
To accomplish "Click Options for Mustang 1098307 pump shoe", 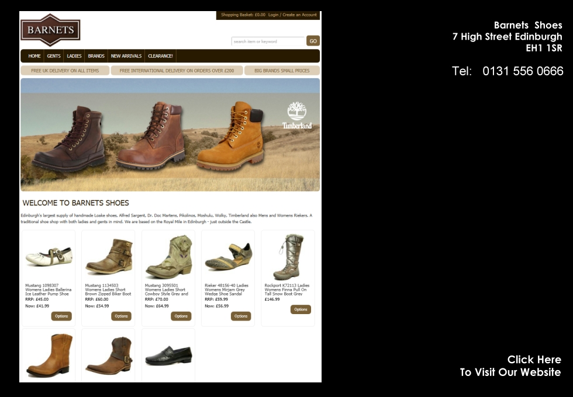I will point(61,316).
